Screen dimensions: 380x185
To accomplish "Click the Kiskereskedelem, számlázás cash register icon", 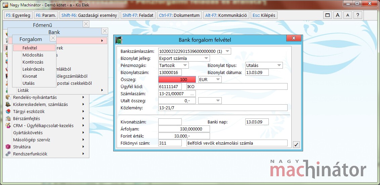I will (8, 105).
